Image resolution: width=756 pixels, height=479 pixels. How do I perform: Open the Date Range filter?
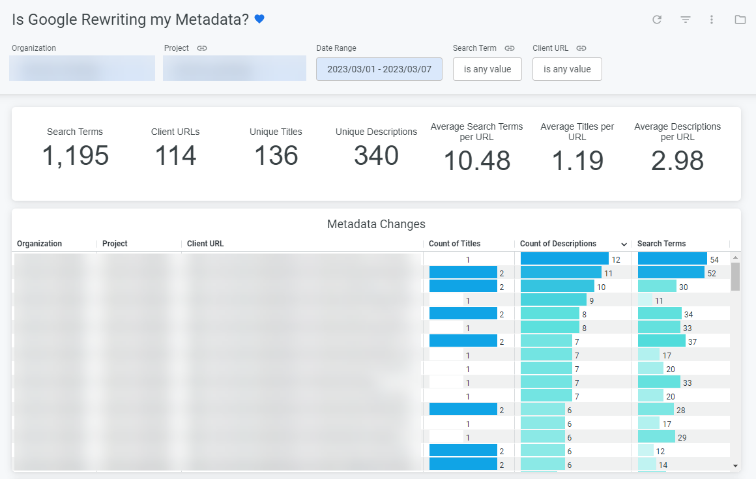coord(379,69)
